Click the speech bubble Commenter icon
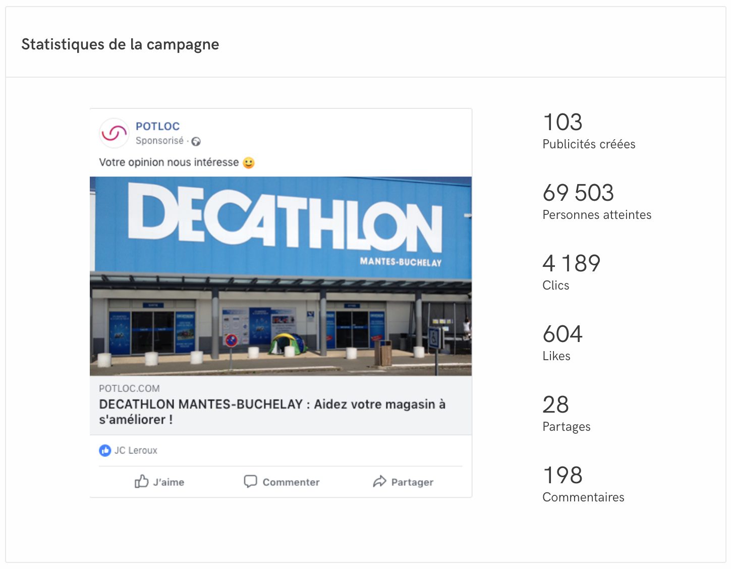This screenshot has width=731, height=569. point(251,481)
